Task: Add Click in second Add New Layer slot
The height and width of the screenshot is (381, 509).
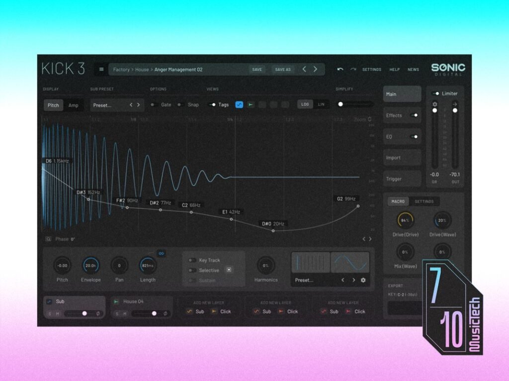Action: click(x=288, y=312)
